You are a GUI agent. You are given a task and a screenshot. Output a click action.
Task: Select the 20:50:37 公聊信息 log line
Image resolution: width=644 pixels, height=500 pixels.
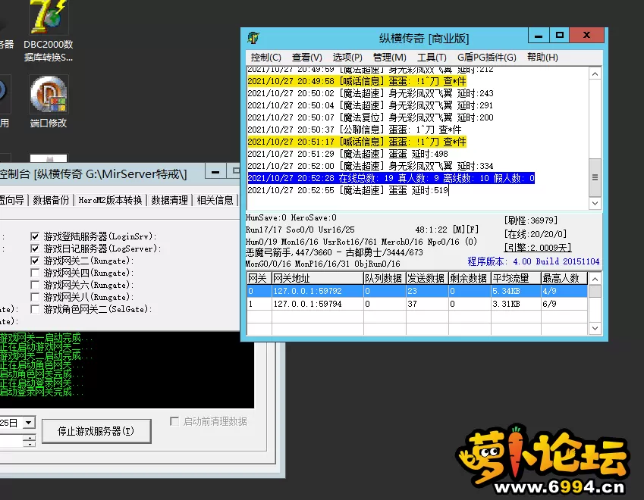tap(354, 130)
